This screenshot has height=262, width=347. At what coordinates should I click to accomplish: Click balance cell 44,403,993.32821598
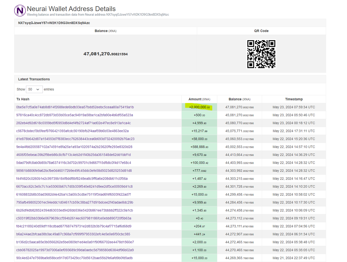[239, 163]
